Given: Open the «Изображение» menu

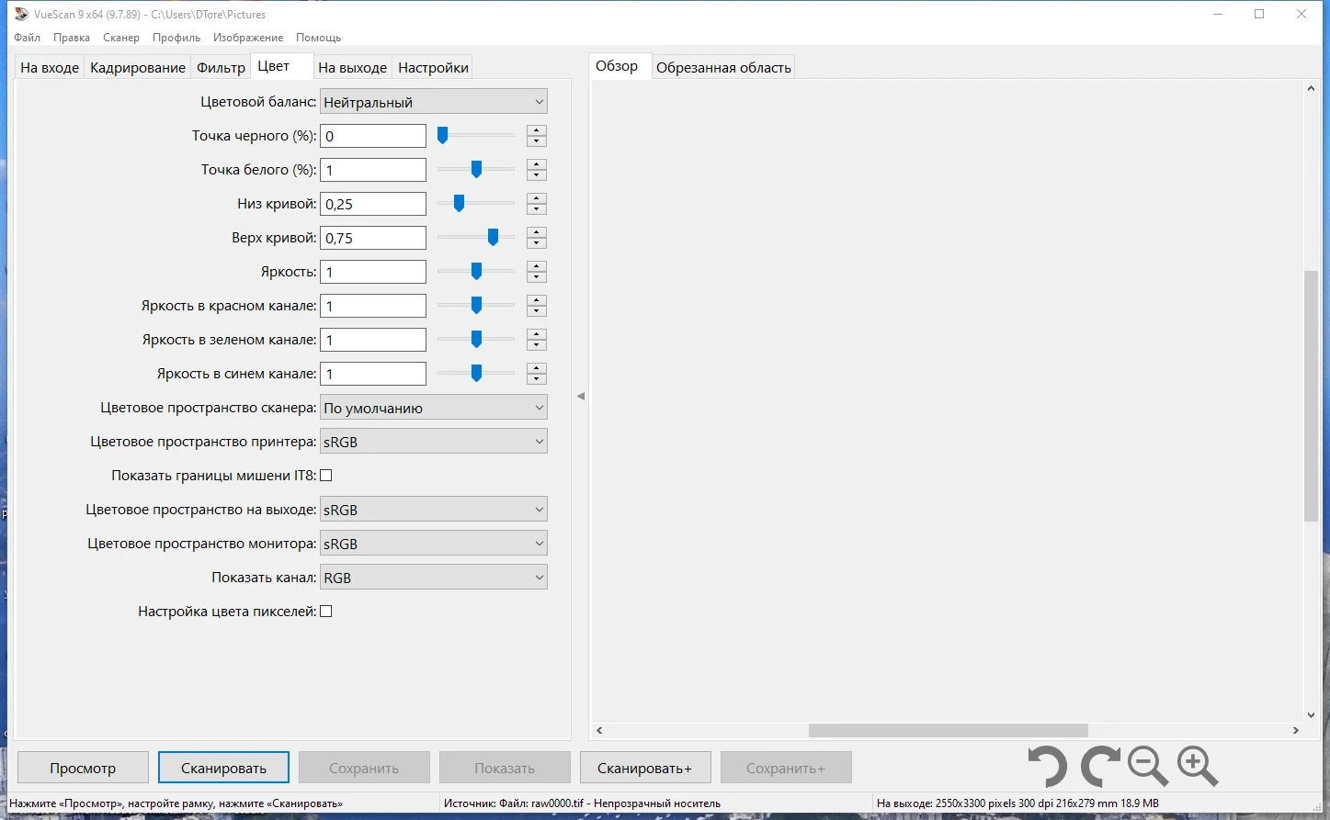Looking at the screenshot, I should (x=248, y=38).
